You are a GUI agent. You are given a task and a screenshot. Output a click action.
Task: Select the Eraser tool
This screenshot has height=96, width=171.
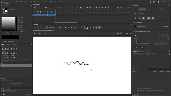50,27
